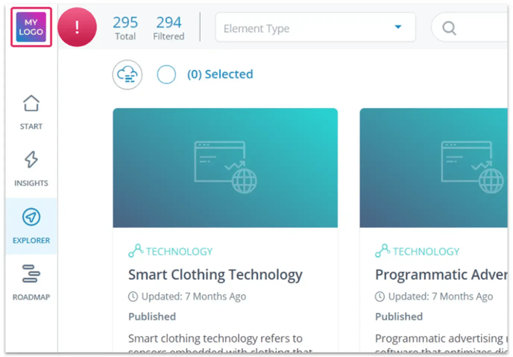Click the MY LOGO icon

[x=31, y=28]
